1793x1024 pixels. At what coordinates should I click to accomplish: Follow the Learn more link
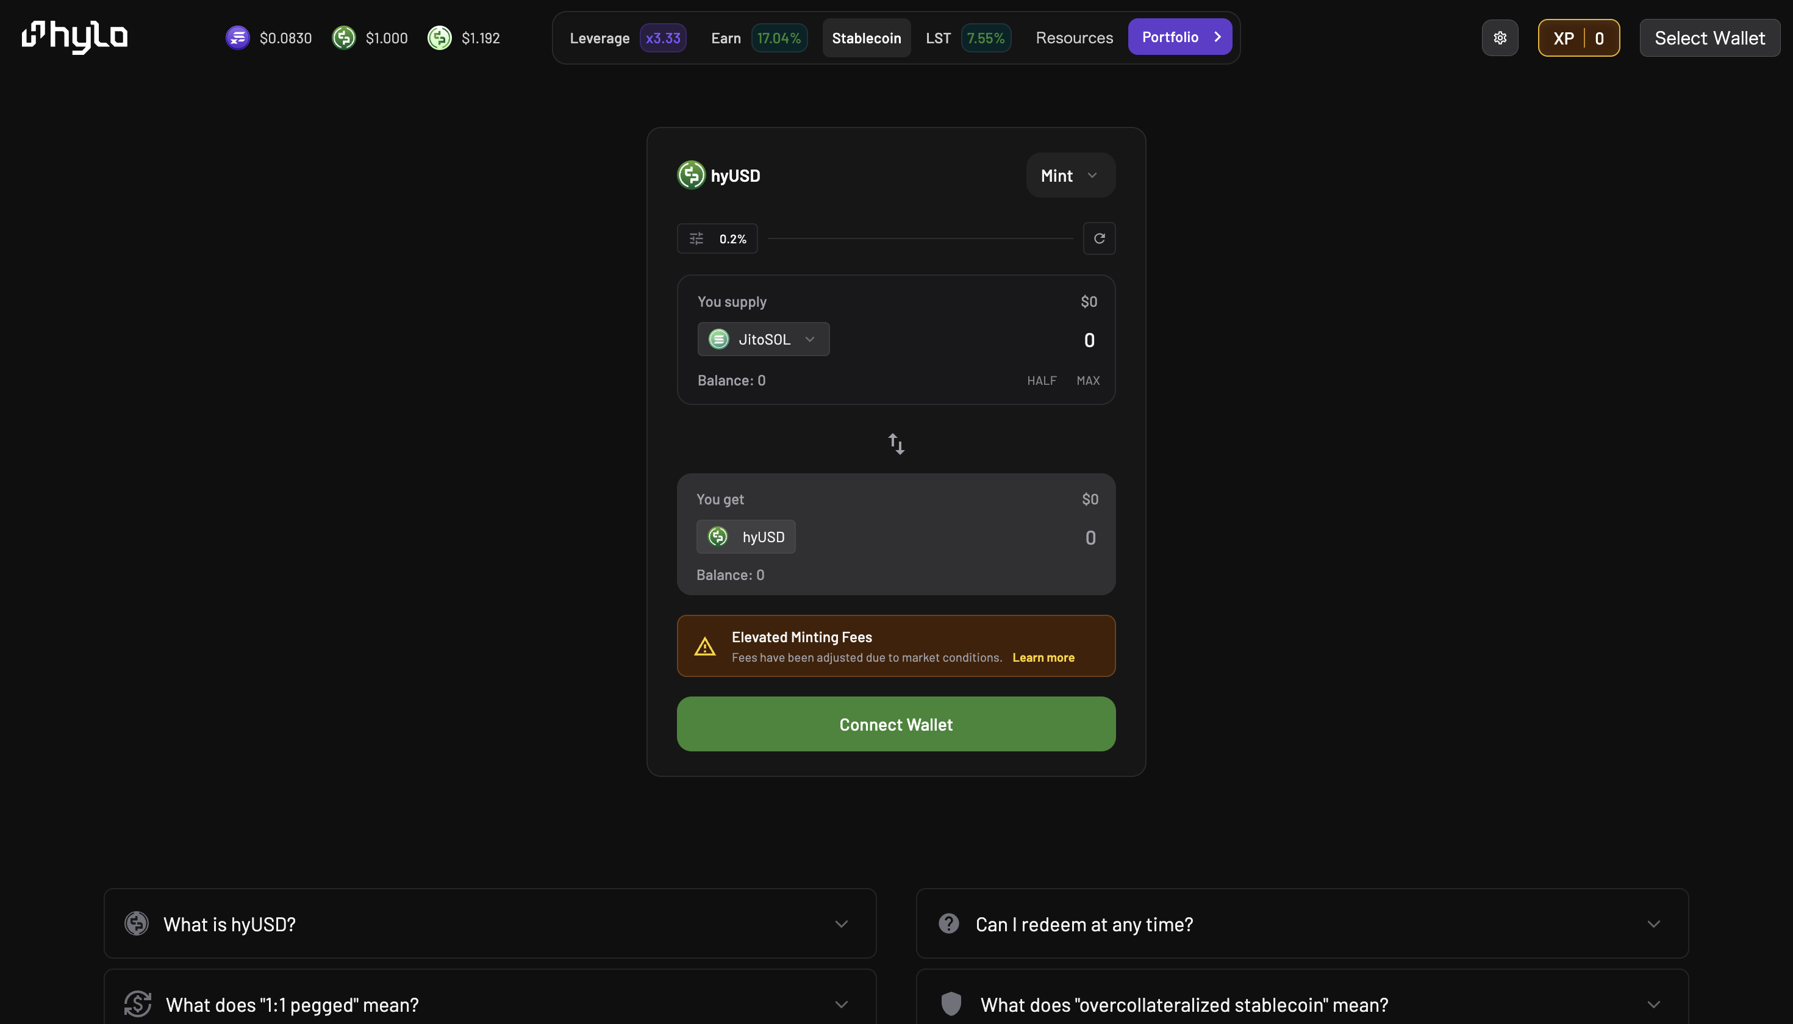pyautogui.click(x=1043, y=657)
